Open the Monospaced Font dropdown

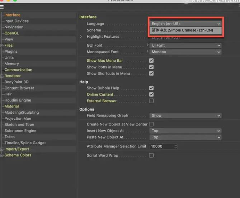[x=185, y=52]
